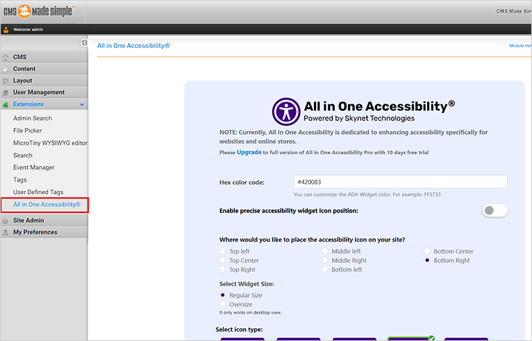Select the Middle left position
Viewport: 532px width, 341px height.
(x=325, y=251)
